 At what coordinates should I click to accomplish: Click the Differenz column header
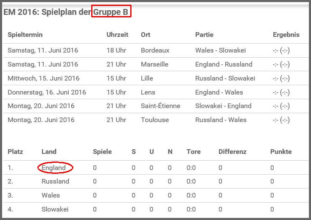pyautogui.click(x=233, y=152)
